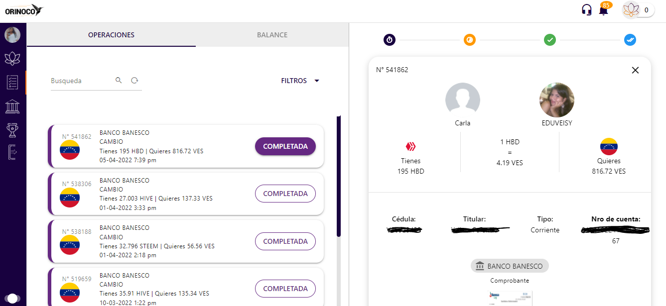Open the Comprobante receipt thumbnail
666x306 pixels.
[x=509, y=298]
